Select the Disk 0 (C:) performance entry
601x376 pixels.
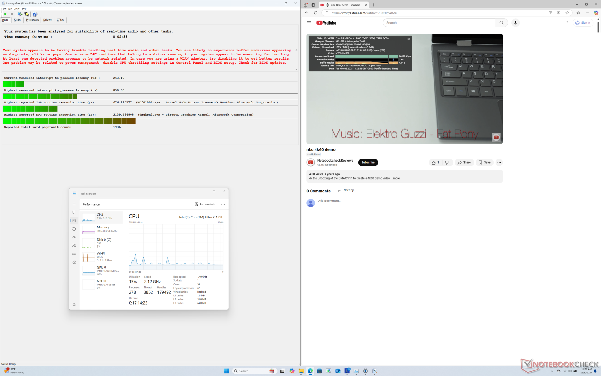[102, 243]
